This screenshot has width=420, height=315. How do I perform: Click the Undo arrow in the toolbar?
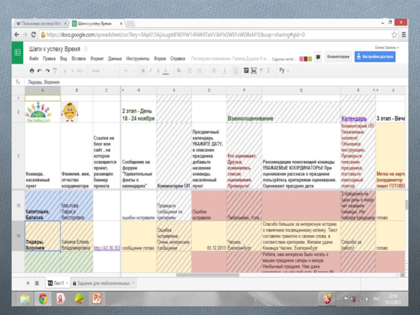[39, 70]
